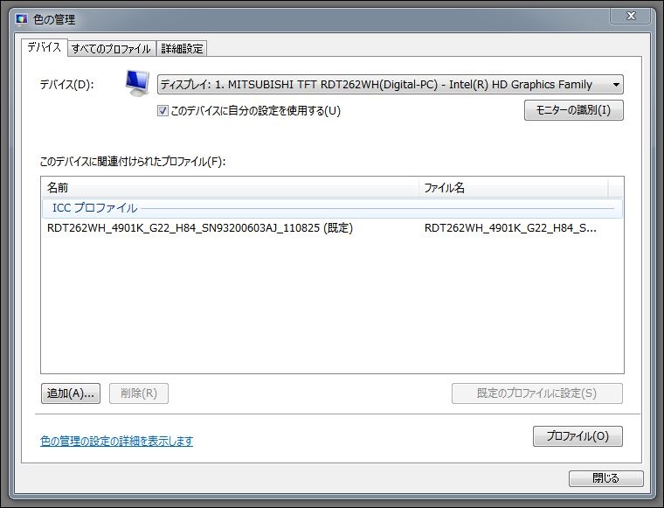Click the プロファイル(O) button
The image size is (664, 508).
tap(578, 436)
